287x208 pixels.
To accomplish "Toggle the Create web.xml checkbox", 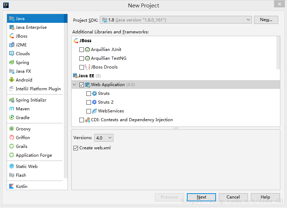I will (76, 148).
